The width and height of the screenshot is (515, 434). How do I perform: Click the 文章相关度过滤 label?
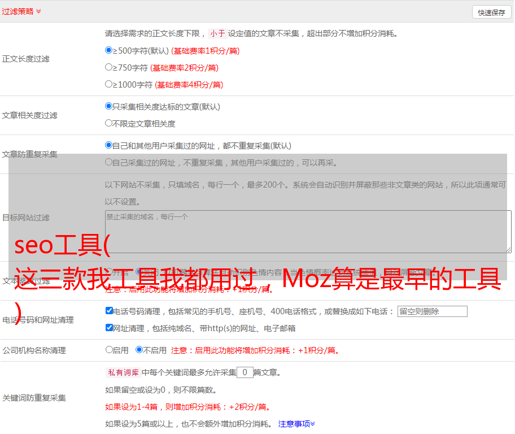[30, 115]
